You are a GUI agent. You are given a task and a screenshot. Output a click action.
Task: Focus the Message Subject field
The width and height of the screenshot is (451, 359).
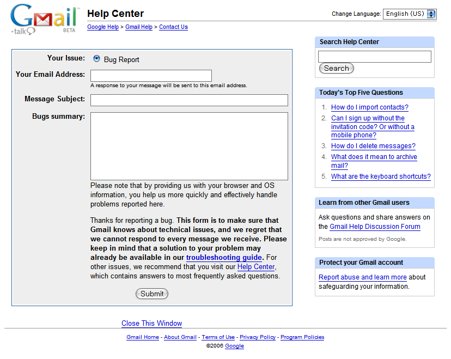189,100
